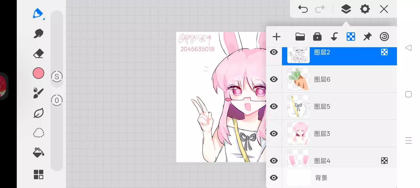
Task: Select the pen brush tool
Action: click(38, 13)
